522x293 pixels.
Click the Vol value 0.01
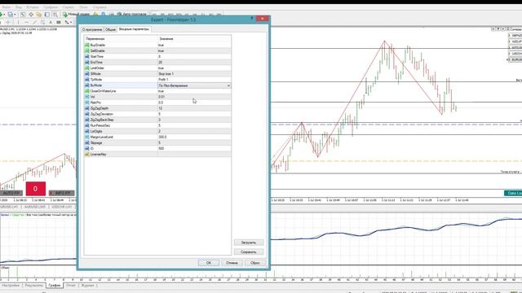click(161, 97)
